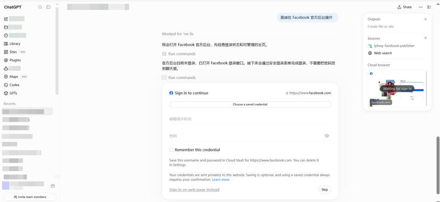Image resolution: width=440 pixels, height=202 pixels.
Task: Click Worked for 1m 8s
Action: pos(177,34)
